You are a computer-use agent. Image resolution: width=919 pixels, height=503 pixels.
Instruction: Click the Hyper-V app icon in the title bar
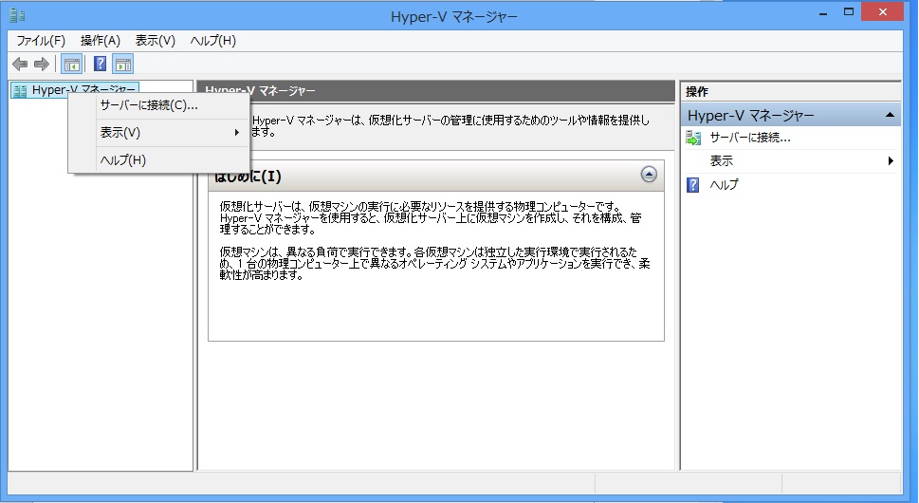tap(18, 14)
